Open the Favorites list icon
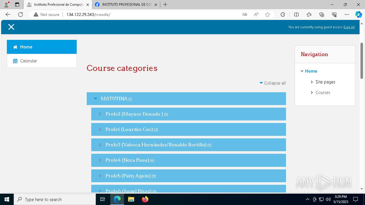This screenshot has height=205, width=365. coord(309,15)
